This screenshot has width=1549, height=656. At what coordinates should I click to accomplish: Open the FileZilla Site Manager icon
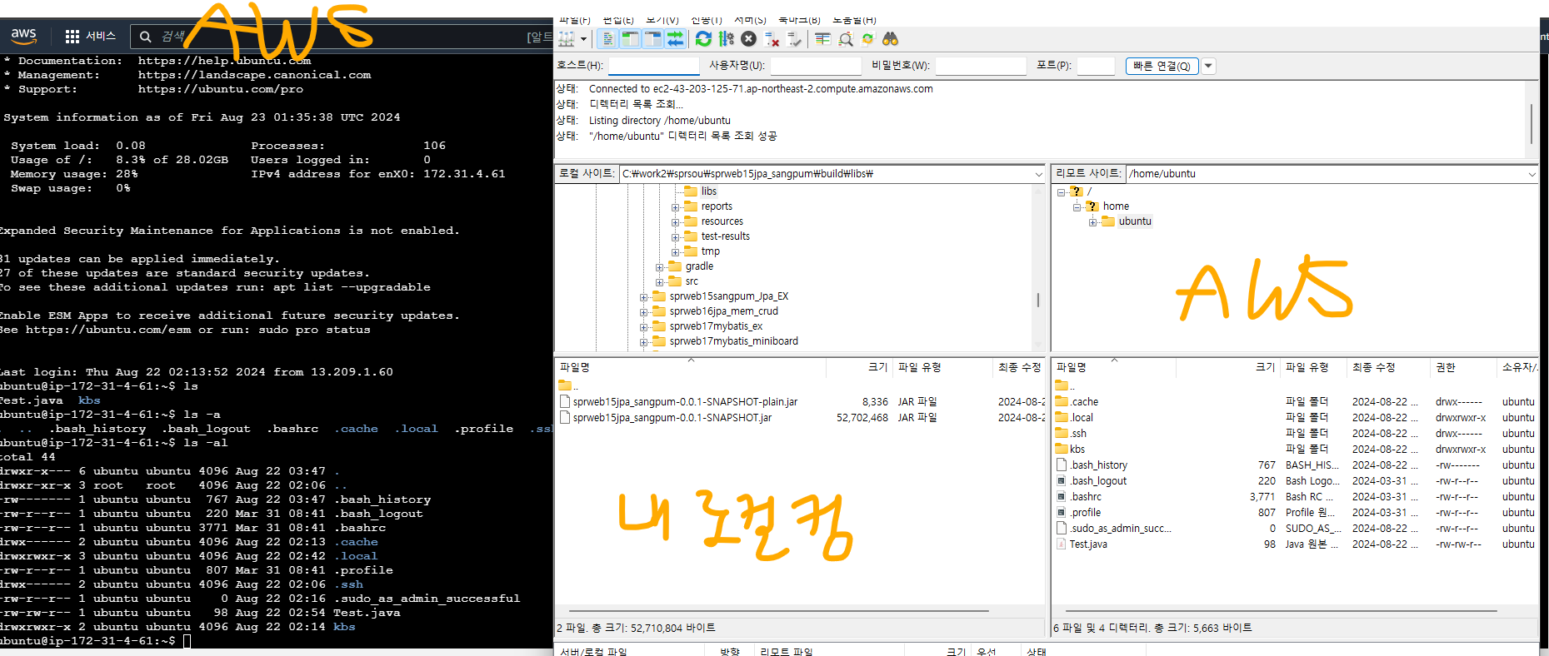tap(567, 39)
